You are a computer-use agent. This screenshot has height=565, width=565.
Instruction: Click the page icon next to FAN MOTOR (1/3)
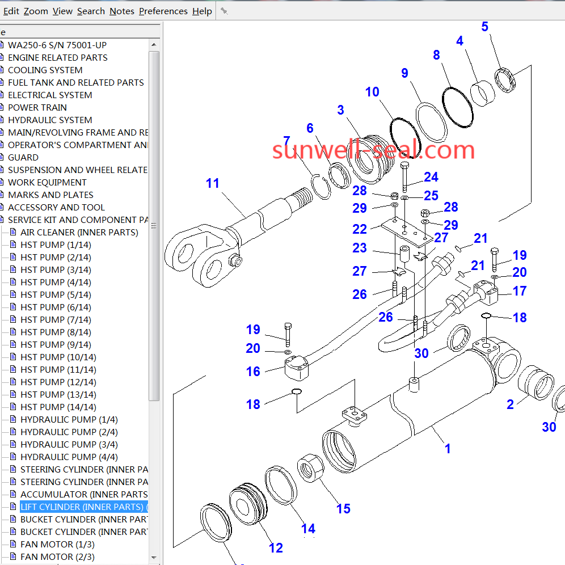tap(14, 544)
